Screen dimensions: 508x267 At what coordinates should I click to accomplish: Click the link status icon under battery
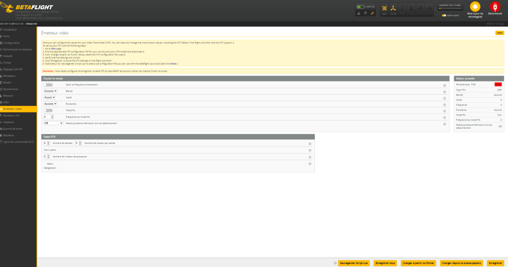372,13
